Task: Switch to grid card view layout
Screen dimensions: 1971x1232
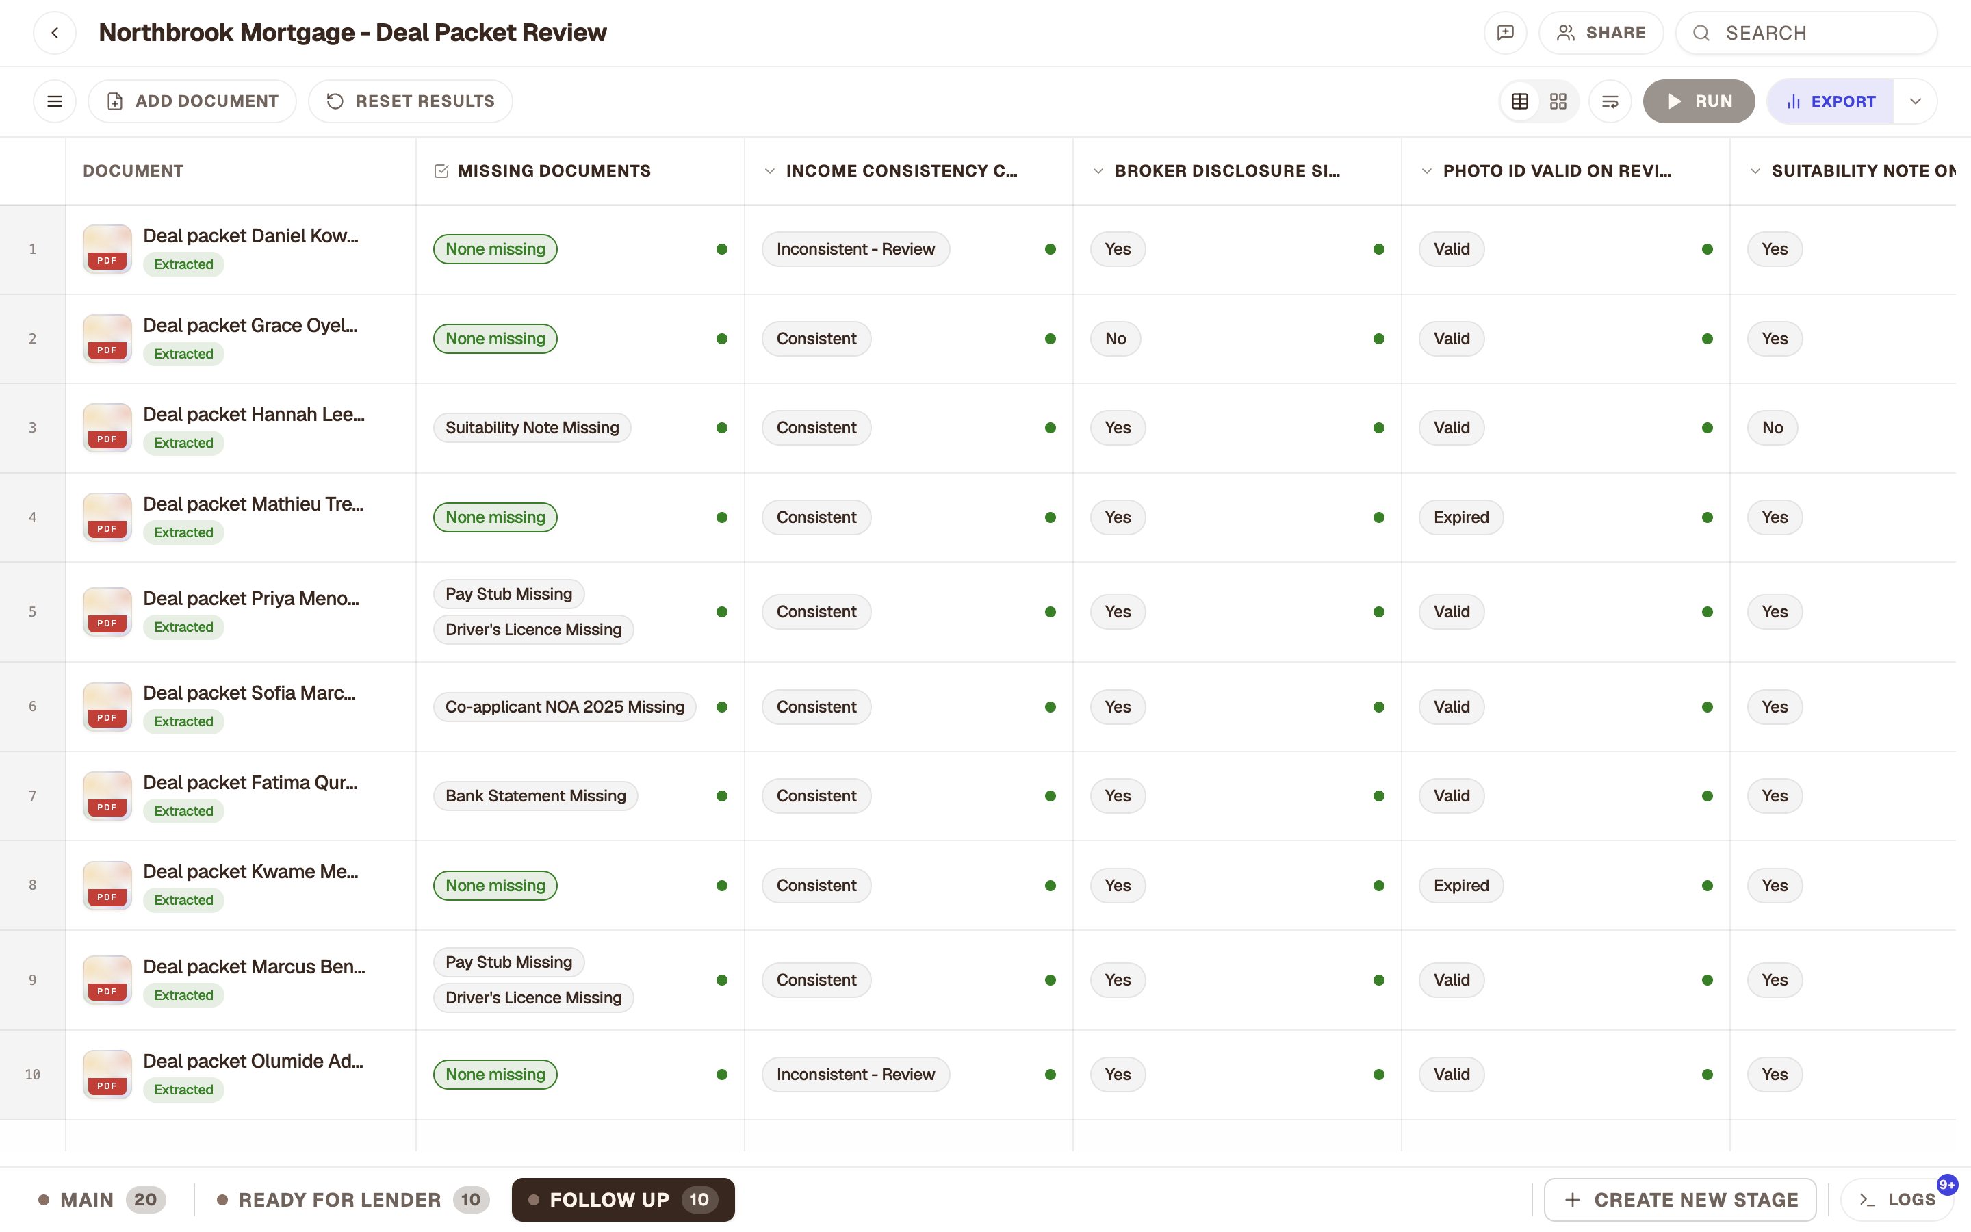Action: [x=1558, y=101]
